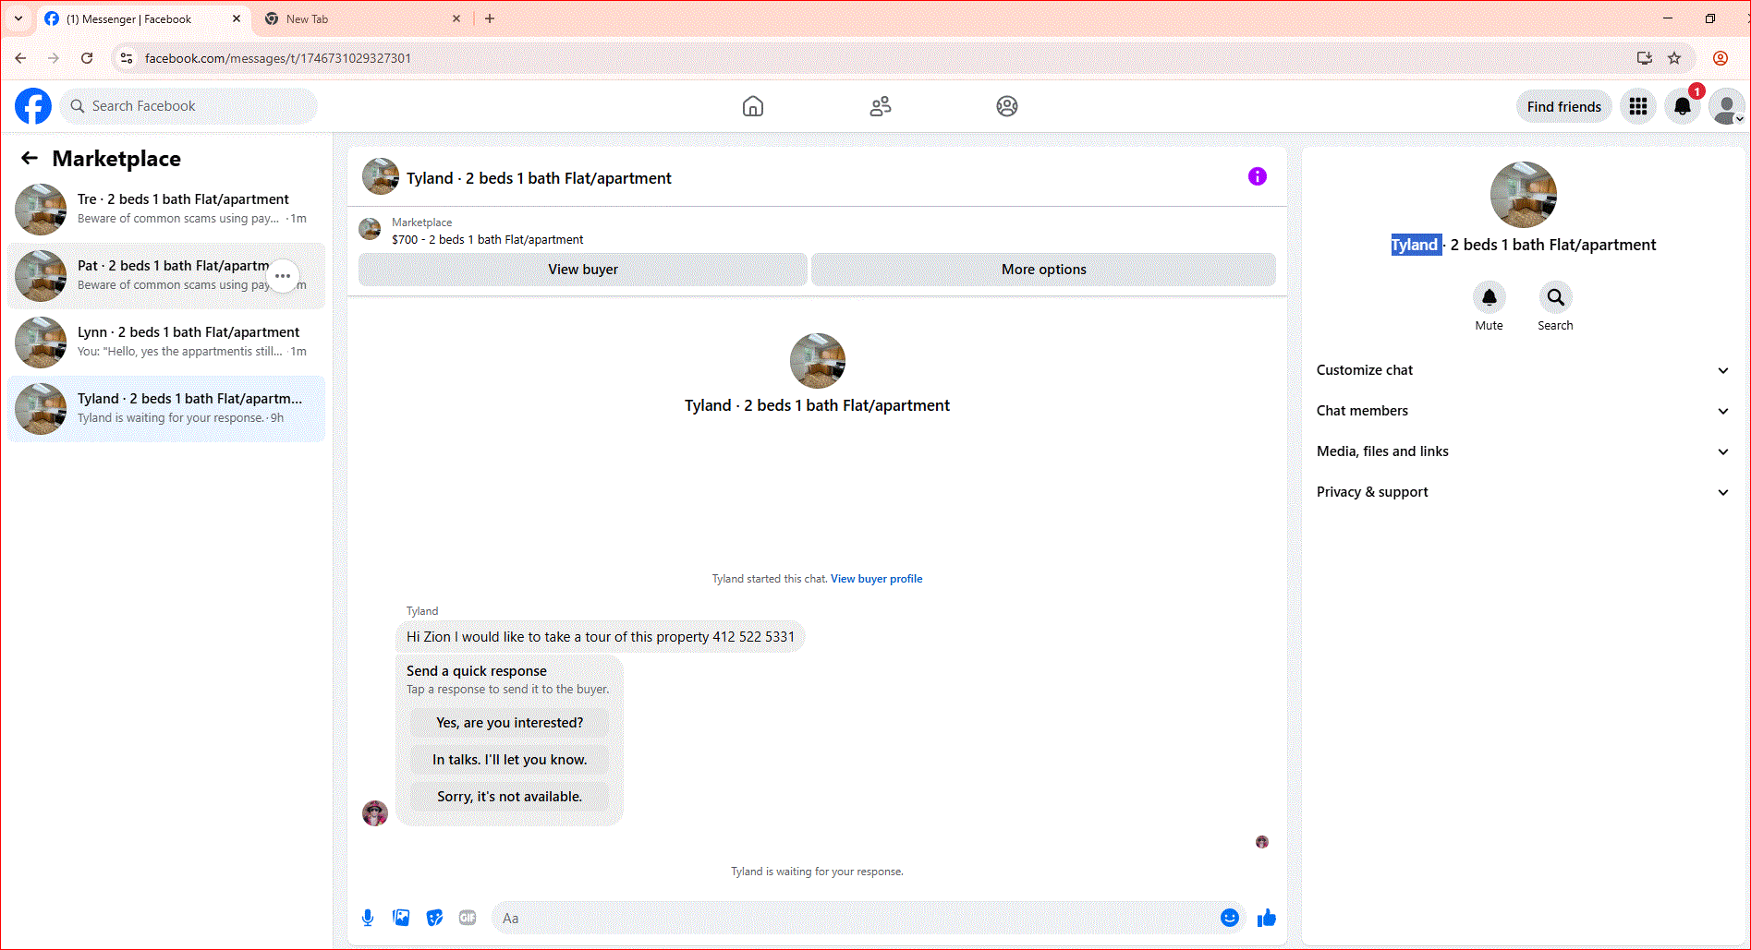The height and width of the screenshot is (950, 1751).
Task: Click Tyland's avatar in chat header
Action: point(381,176)
